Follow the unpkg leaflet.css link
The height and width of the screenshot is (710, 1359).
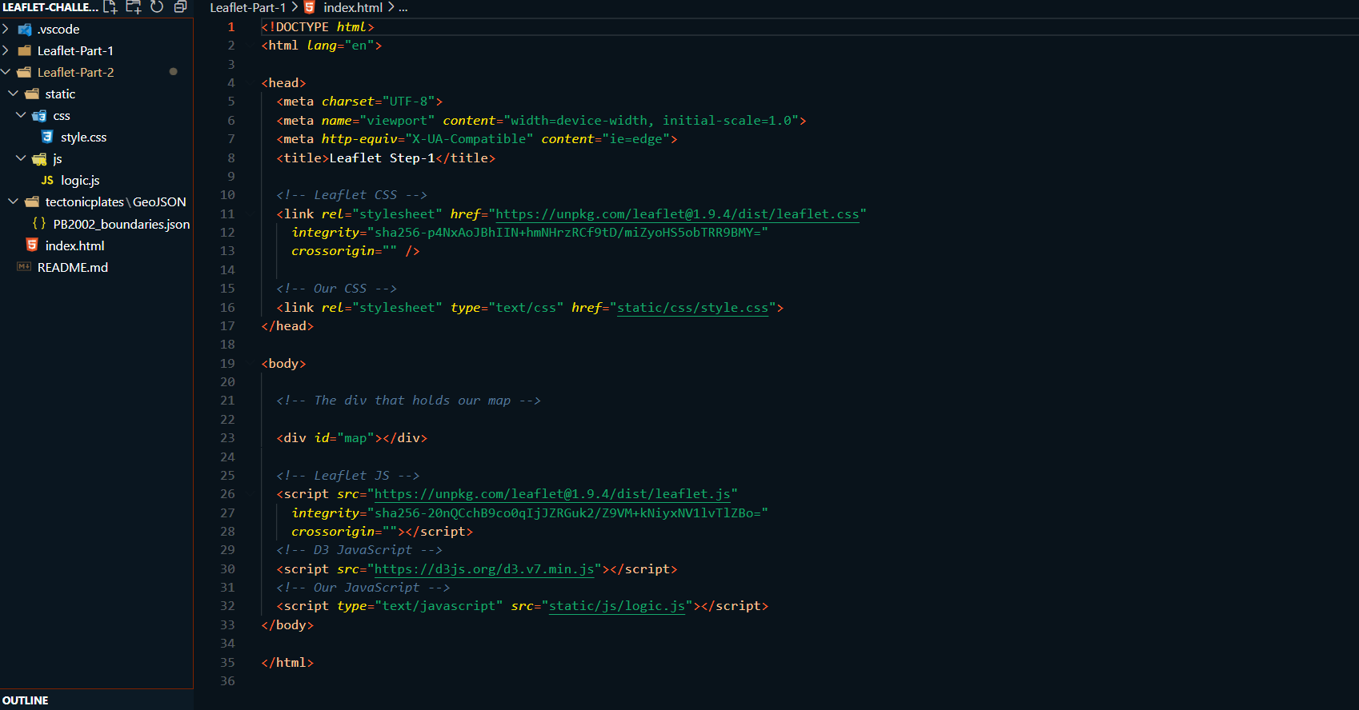point(677,214)
